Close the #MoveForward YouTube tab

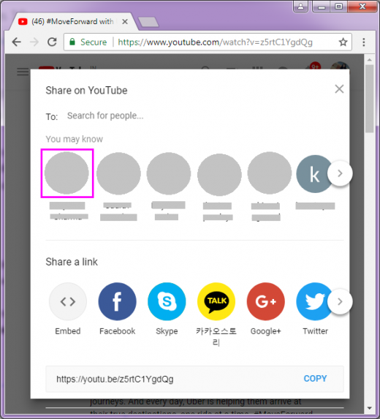pos(125,22)
